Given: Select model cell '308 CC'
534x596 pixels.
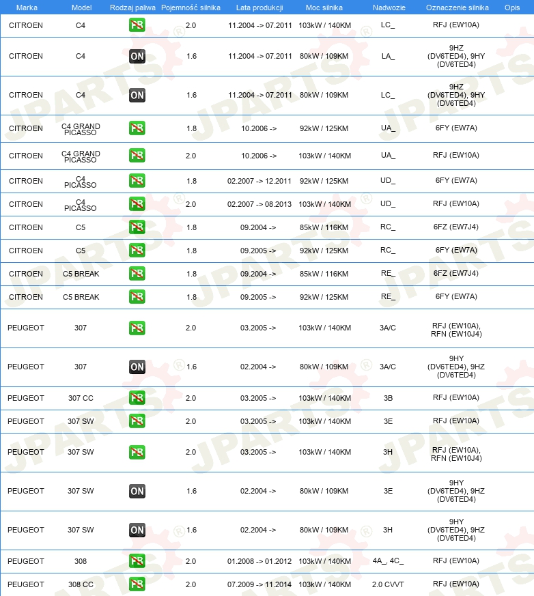Looking at the screenshot, I should click(81, 584).
